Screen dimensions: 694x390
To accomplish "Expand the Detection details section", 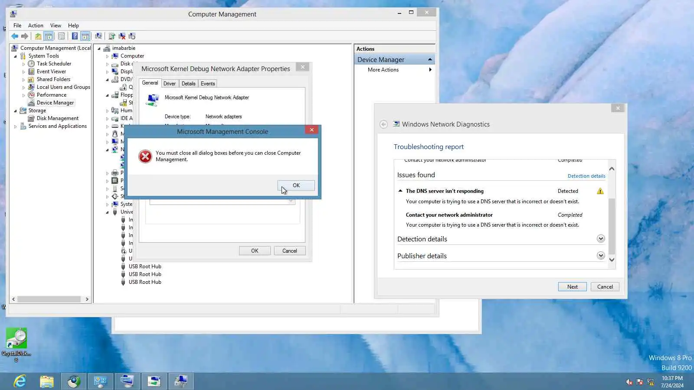I will pos(601,239).
